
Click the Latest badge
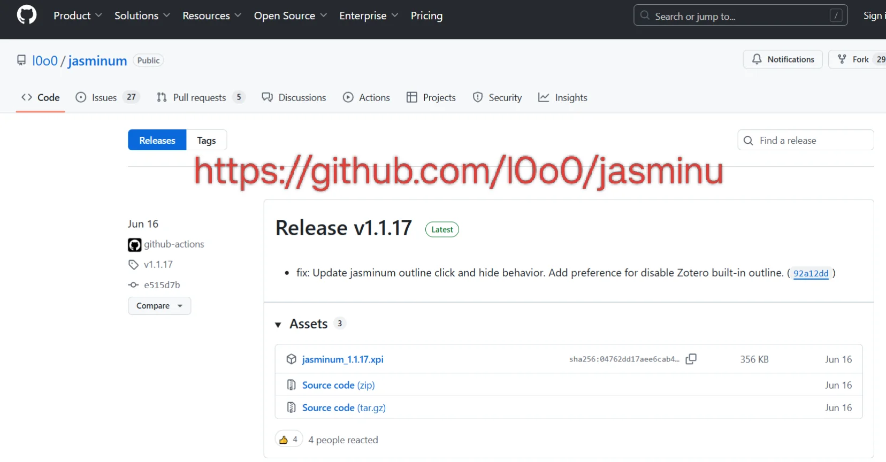tap(442, 229)
